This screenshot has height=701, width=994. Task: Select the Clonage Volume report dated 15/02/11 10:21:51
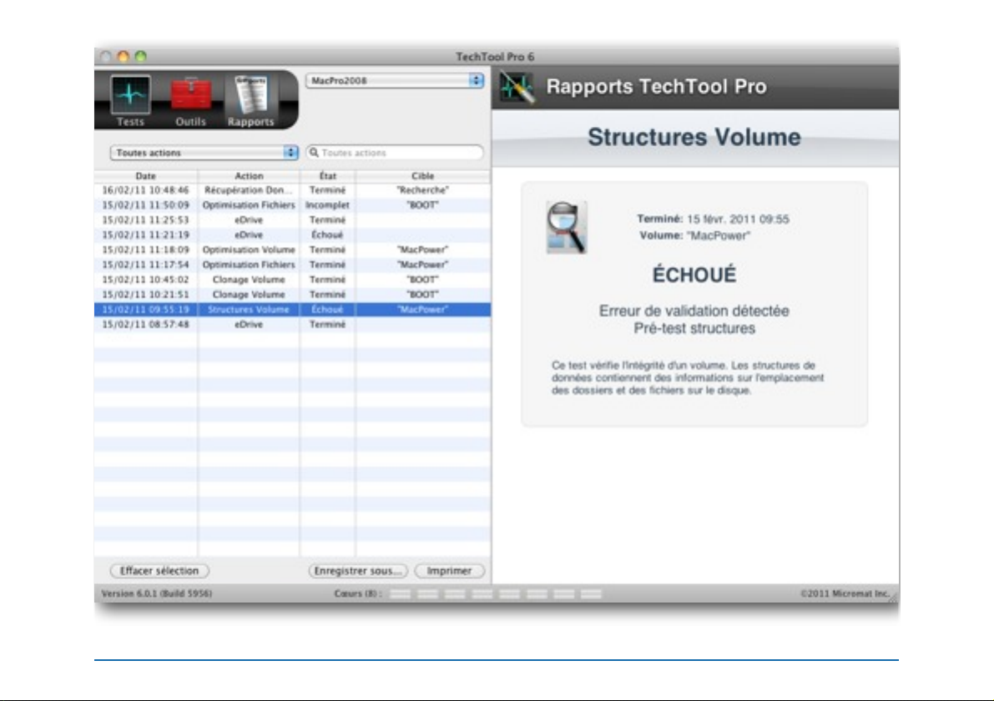click(x=292, y=295)
